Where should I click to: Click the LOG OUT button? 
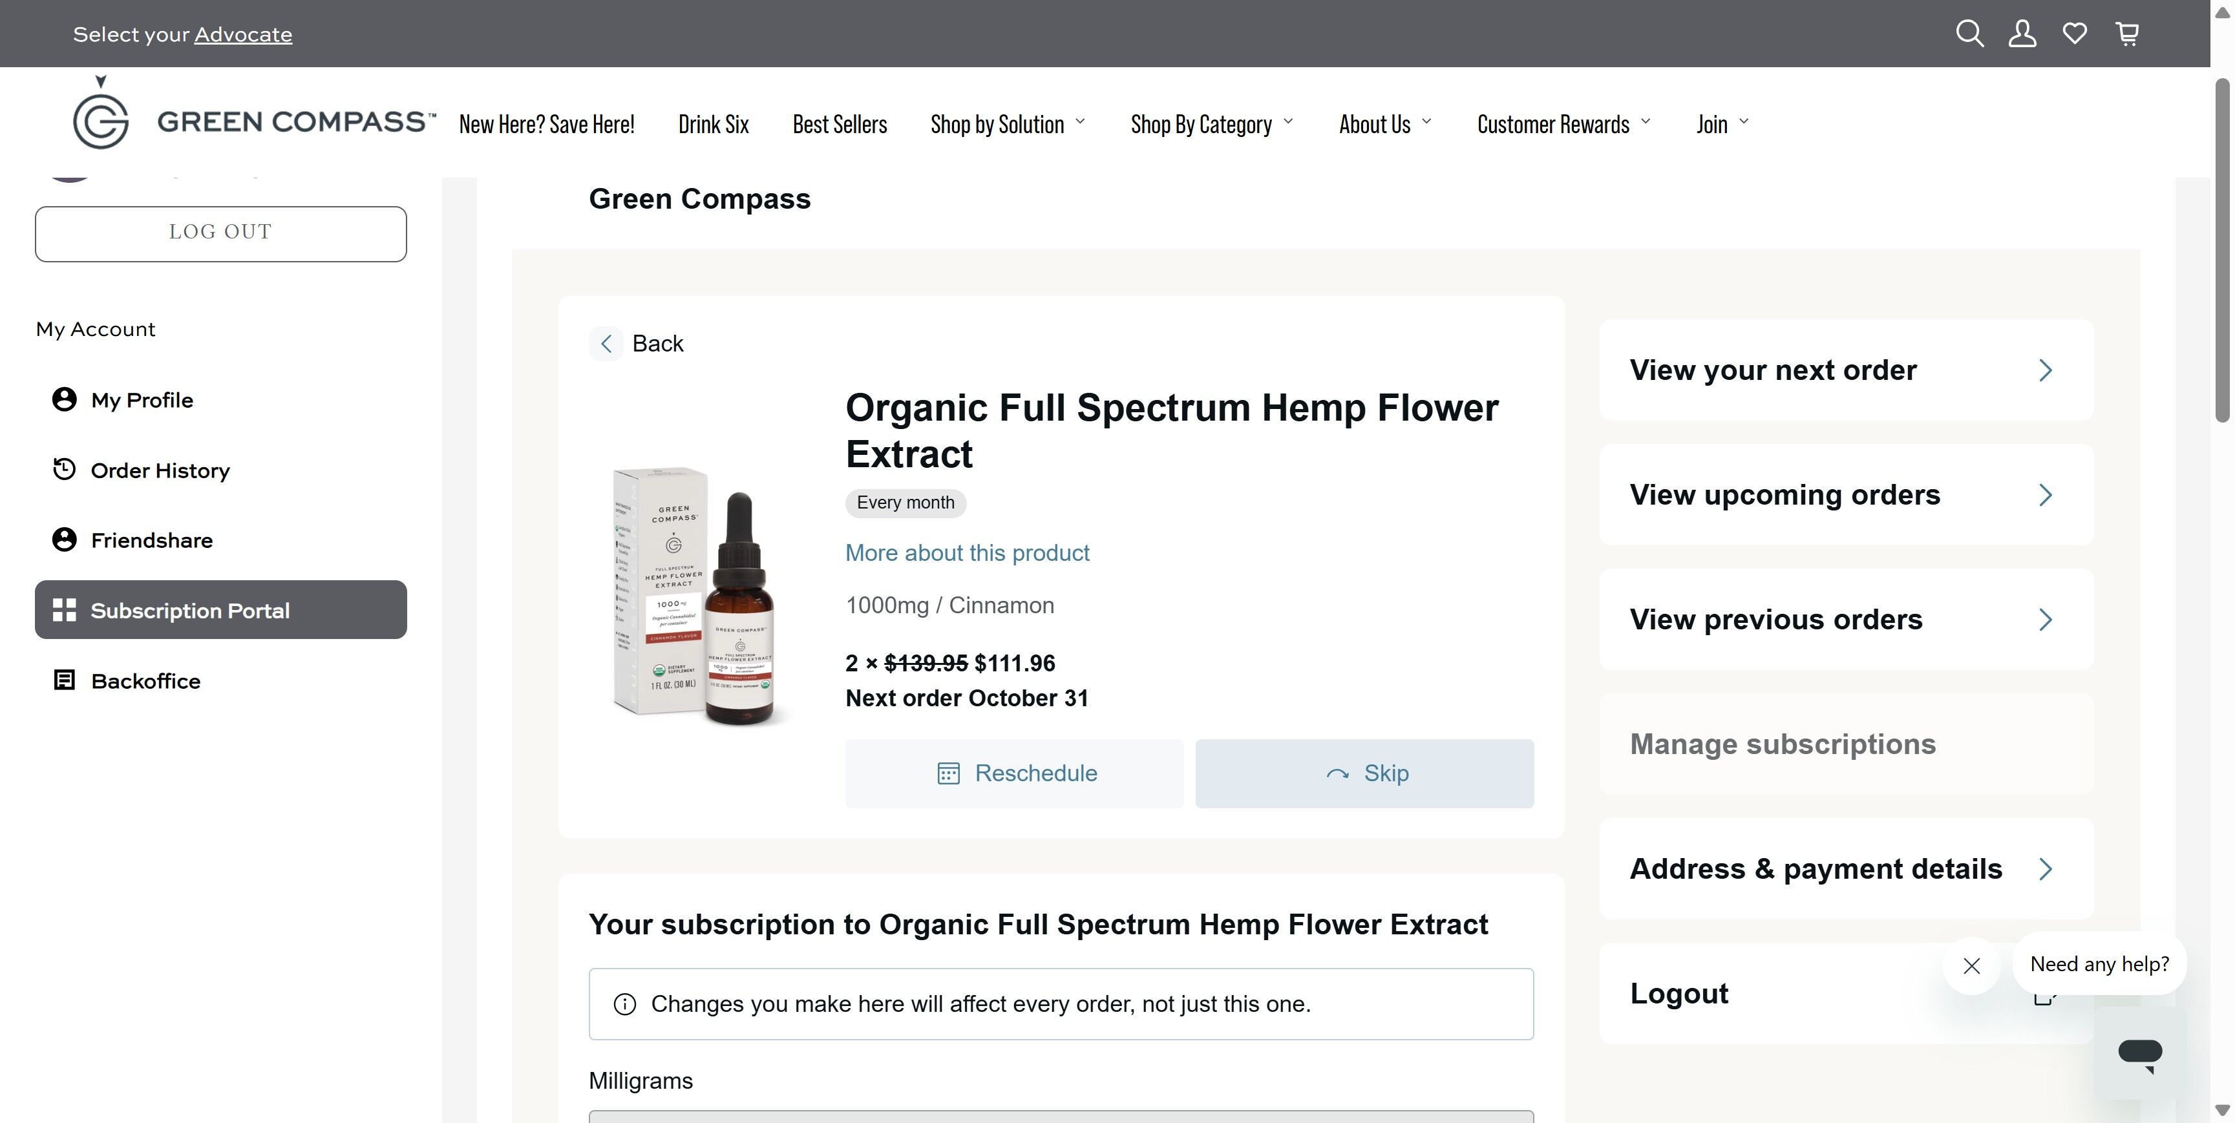coord(220,233)
